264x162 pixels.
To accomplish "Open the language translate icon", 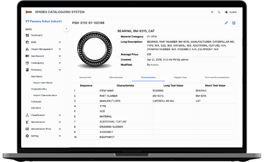I will pos(219,12).
